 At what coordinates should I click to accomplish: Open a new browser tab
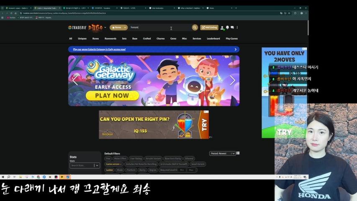(236, 8)
